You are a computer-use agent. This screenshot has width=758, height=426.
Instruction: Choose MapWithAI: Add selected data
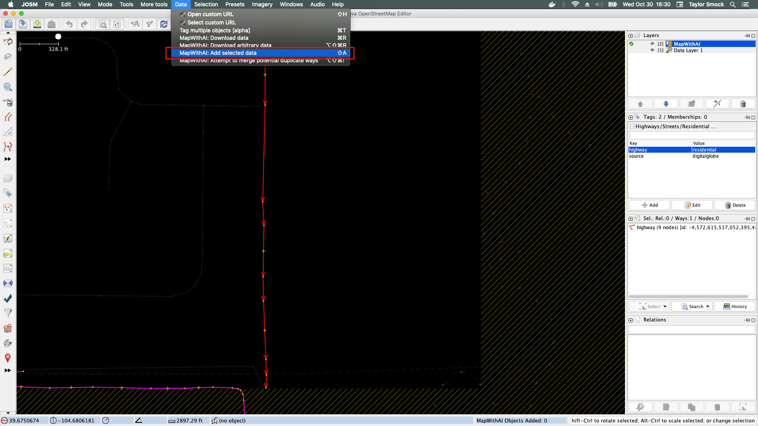pyautogui.click(x=218, y=53)
